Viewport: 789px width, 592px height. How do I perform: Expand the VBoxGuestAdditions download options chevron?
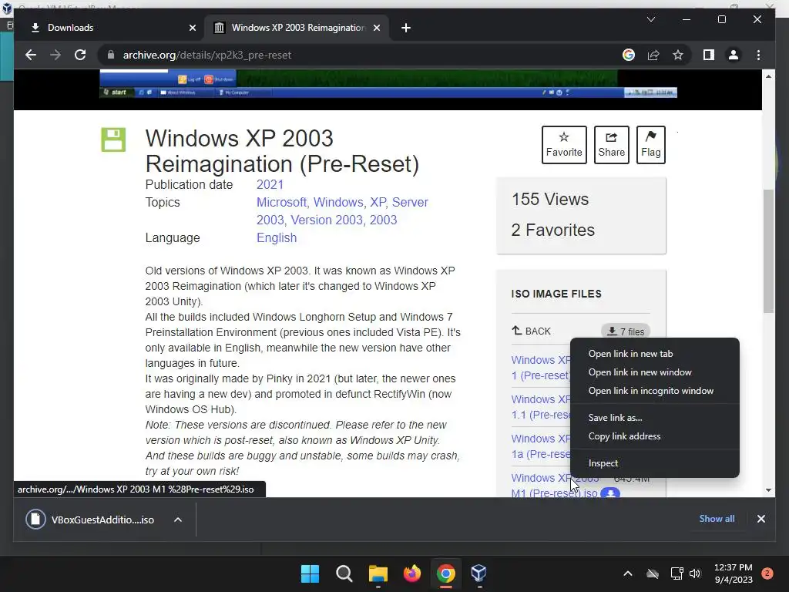tap(178, 520)
